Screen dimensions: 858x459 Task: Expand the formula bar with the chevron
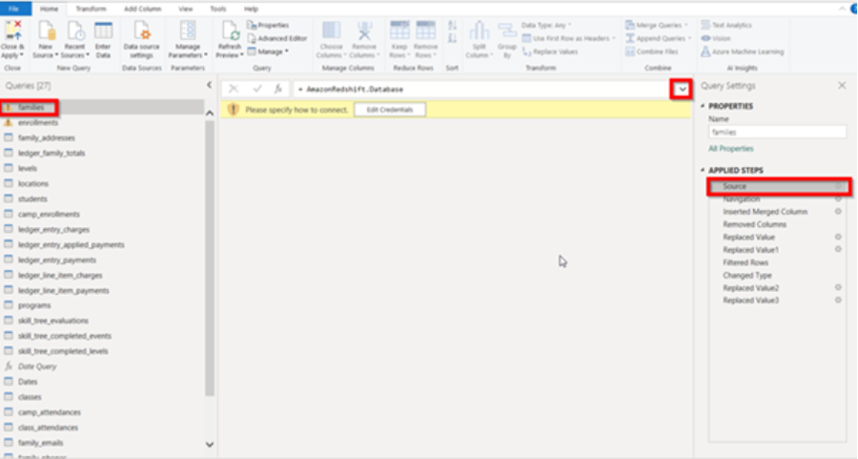(x=682, y=90)
